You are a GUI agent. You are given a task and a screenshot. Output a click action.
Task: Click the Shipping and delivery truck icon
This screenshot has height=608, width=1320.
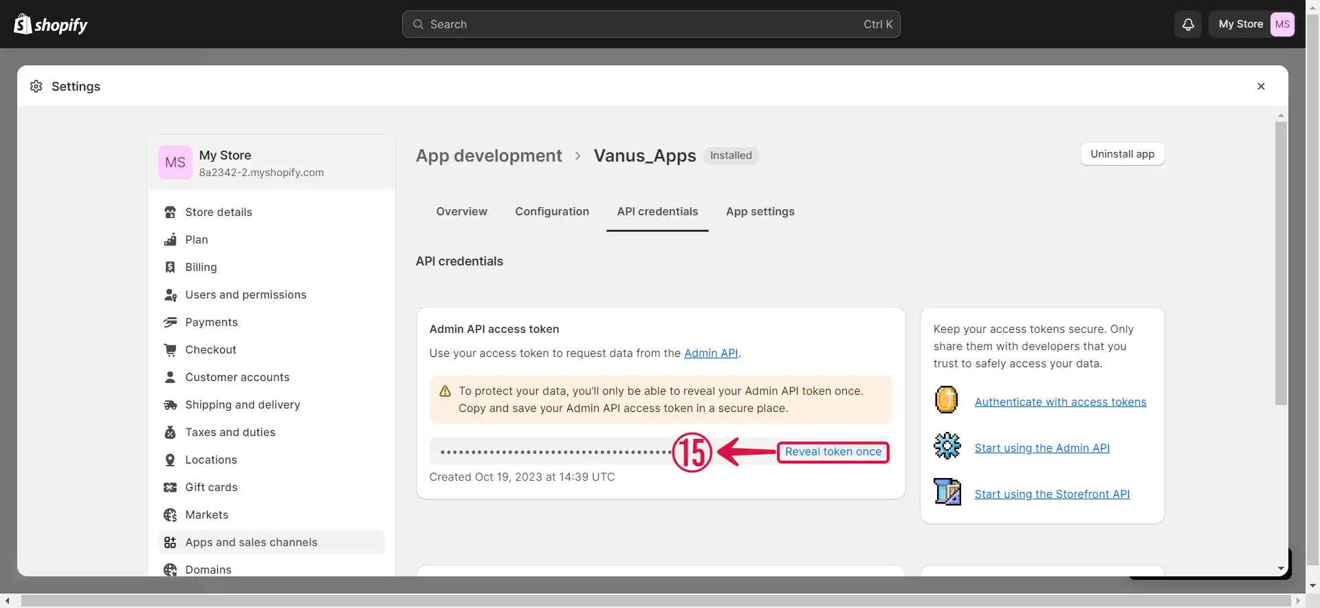pos(170,404)
